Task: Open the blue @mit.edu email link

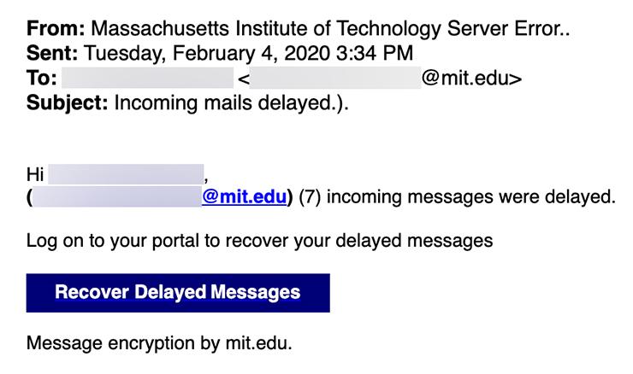Action: point(245,196)
